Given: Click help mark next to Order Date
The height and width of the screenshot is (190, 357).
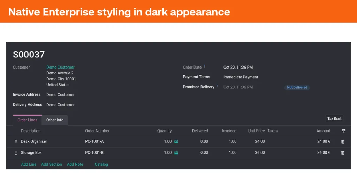Looking at the screenshot, I should [204, 66].
